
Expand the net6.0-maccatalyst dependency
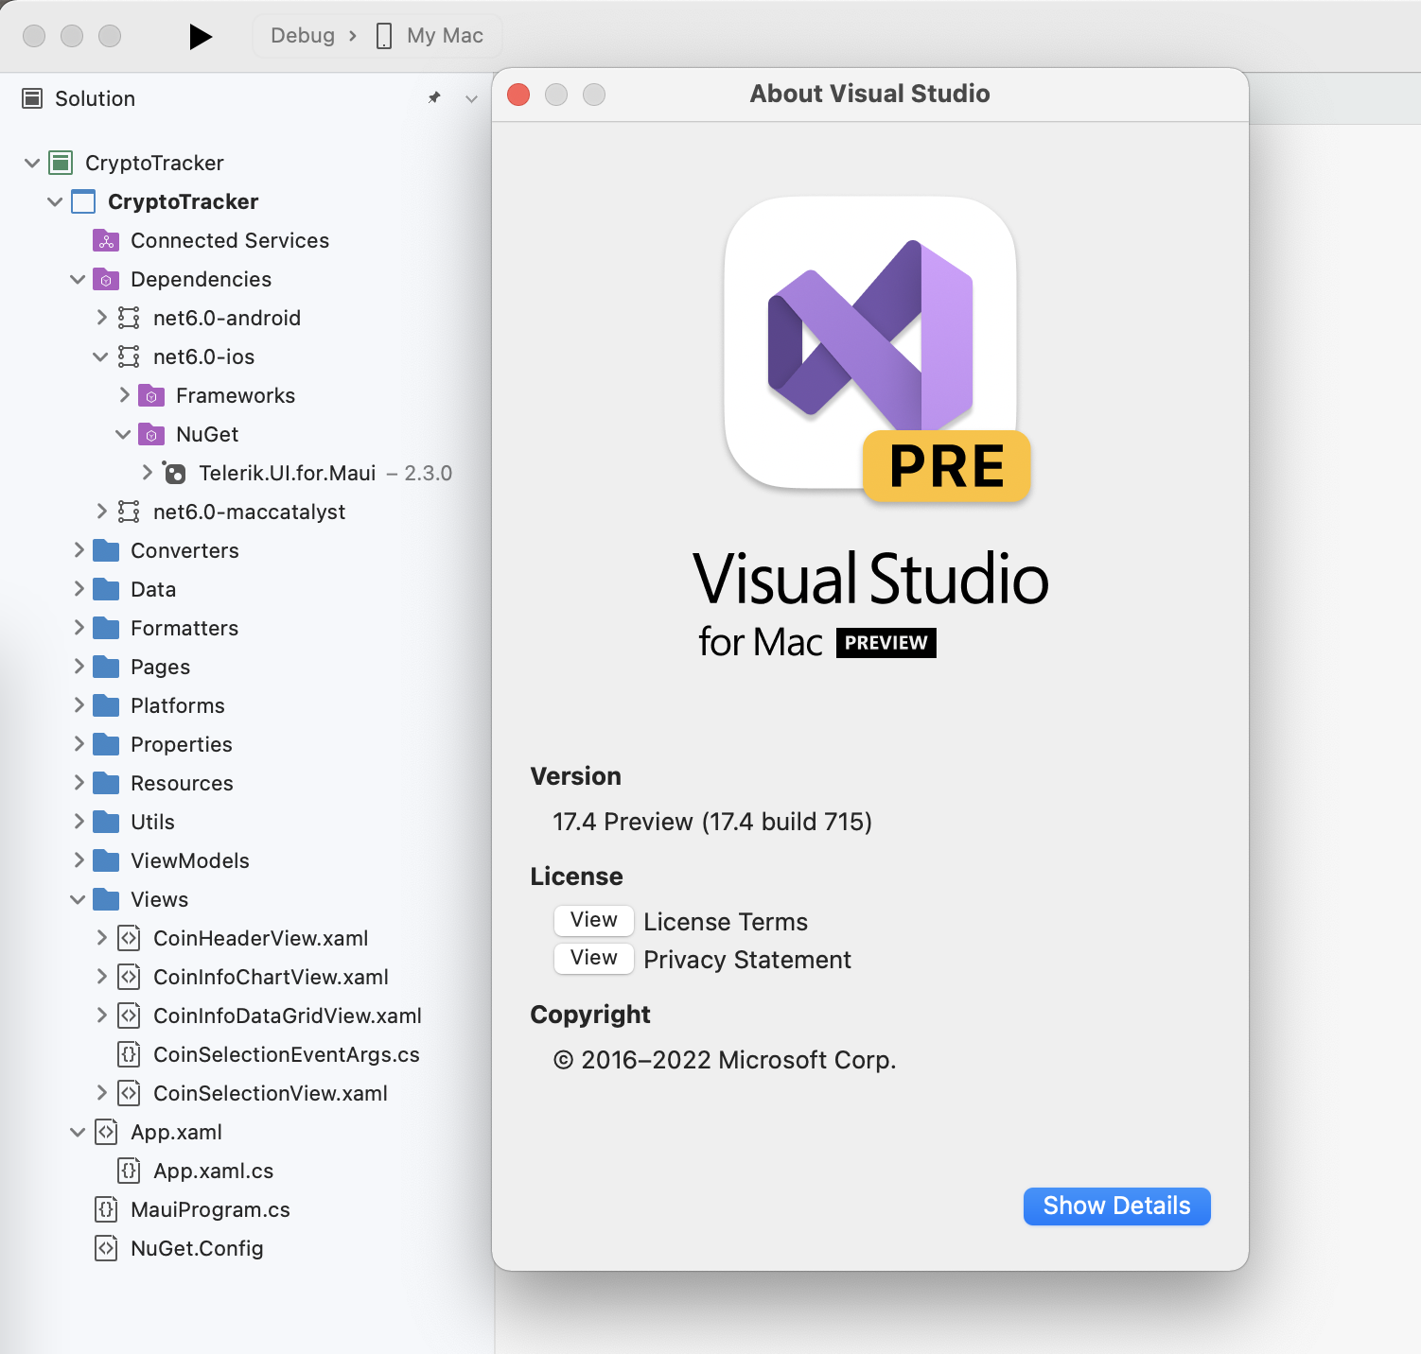pos(101,512)
